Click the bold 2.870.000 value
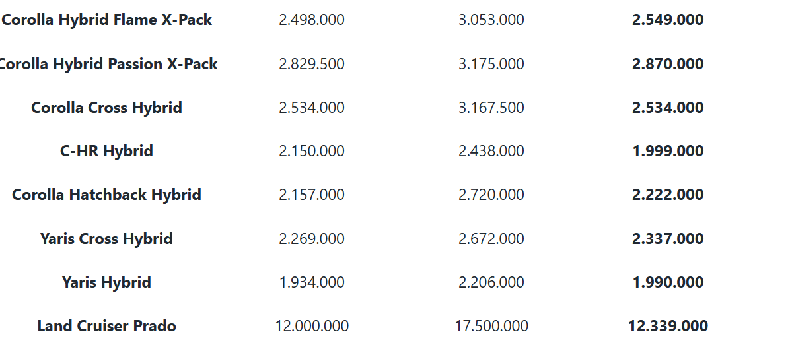790x351 pixels. [x=668, y=64]
